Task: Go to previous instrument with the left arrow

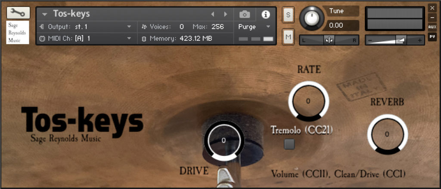Action: [x=213, y=14]
